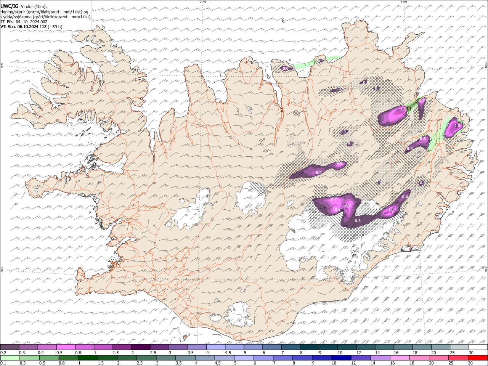The image size is (488, 366).
Task: Click the 1.0 precipitation value on the map
Action: pyautogui.click(x=391, y=210)
